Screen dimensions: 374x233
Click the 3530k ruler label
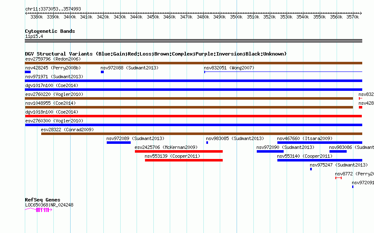pyautogui.click(x=286, y=17)
